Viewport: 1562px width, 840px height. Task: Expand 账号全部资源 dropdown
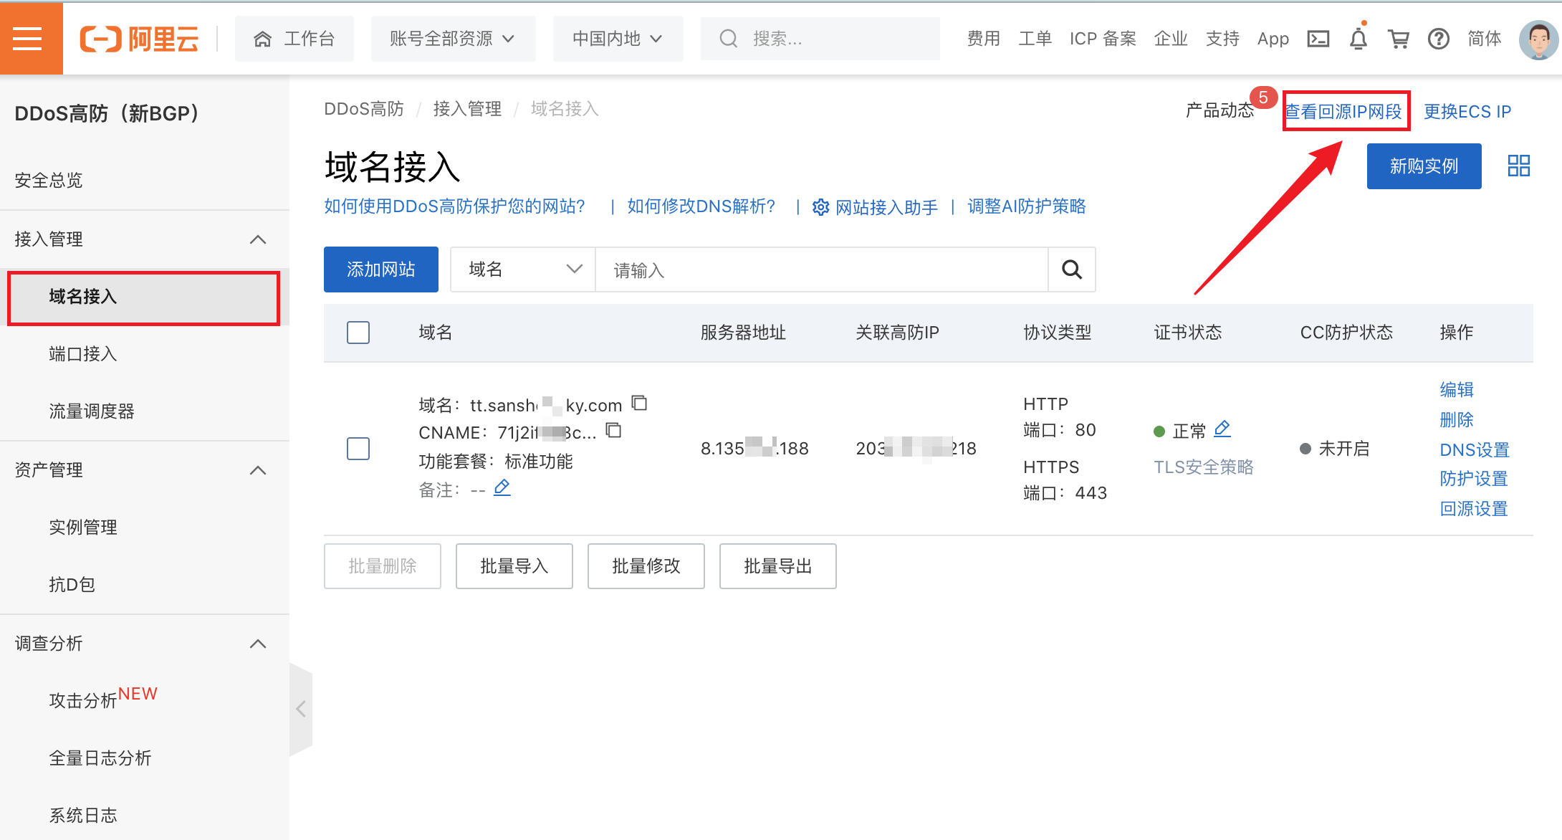(453, 39)
